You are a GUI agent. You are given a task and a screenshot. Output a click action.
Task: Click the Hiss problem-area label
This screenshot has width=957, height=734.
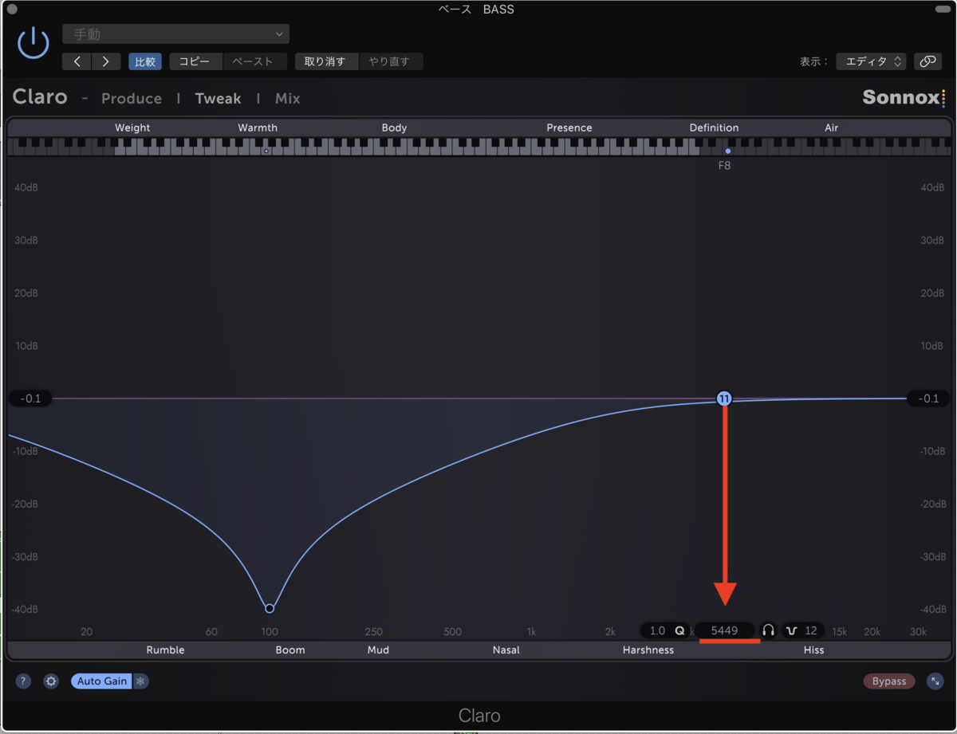(x=813, y=650)
